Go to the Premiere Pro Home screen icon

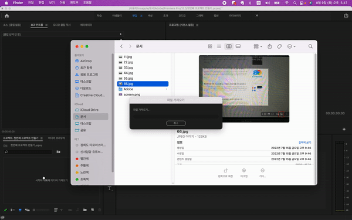(x=6, y=16)
